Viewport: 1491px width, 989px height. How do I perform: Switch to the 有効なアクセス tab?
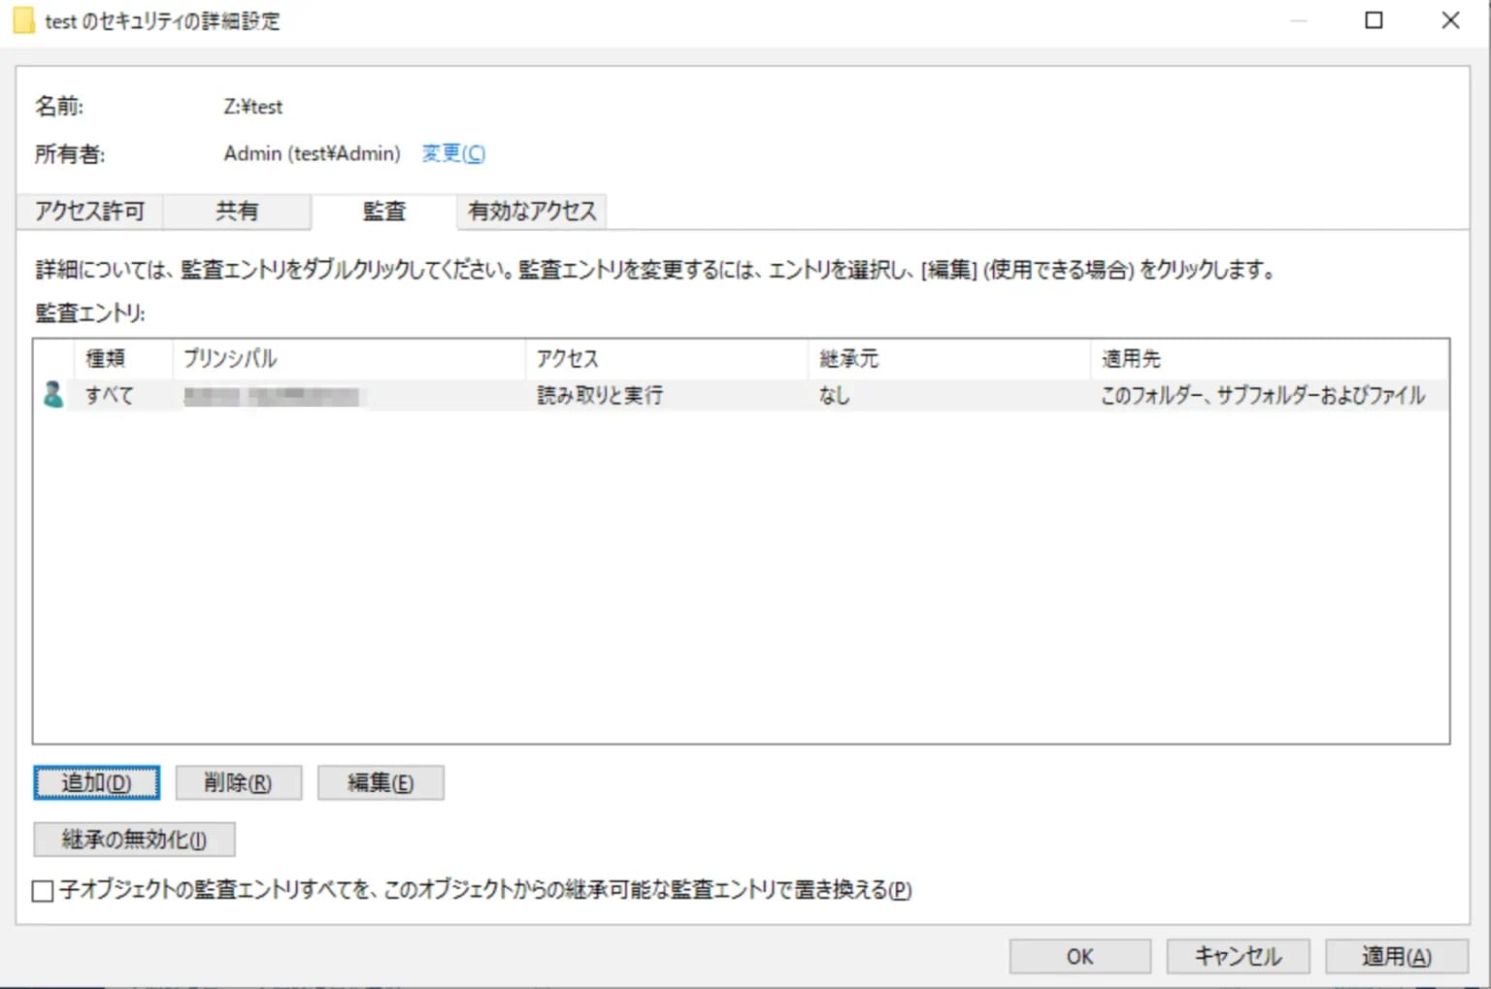[531, 211]
